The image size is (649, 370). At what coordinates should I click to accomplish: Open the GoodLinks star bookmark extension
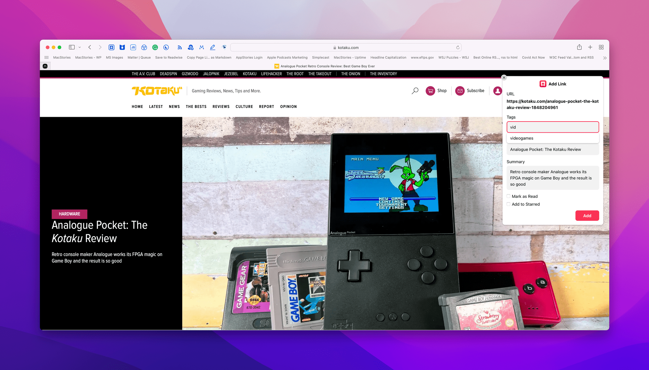tap(112, 47)
